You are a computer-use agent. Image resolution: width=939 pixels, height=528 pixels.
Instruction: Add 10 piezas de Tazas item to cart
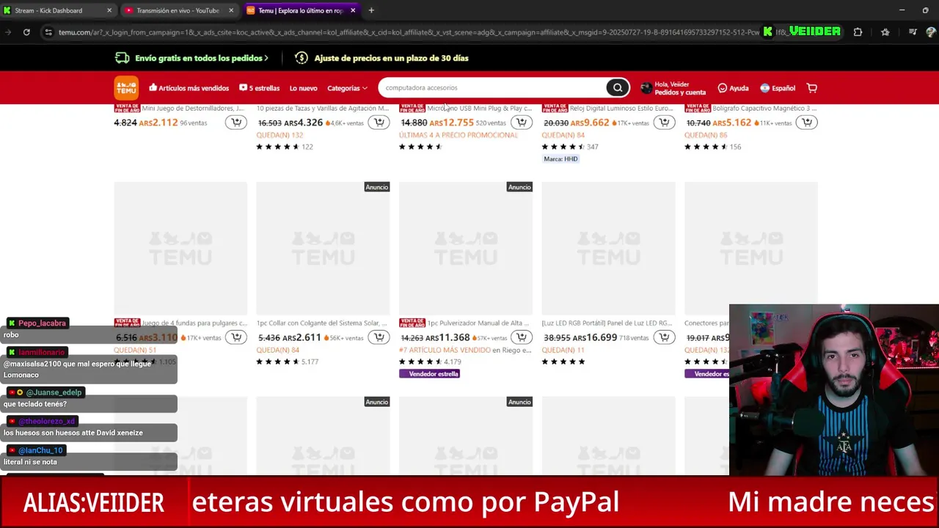tap(379, 122)
